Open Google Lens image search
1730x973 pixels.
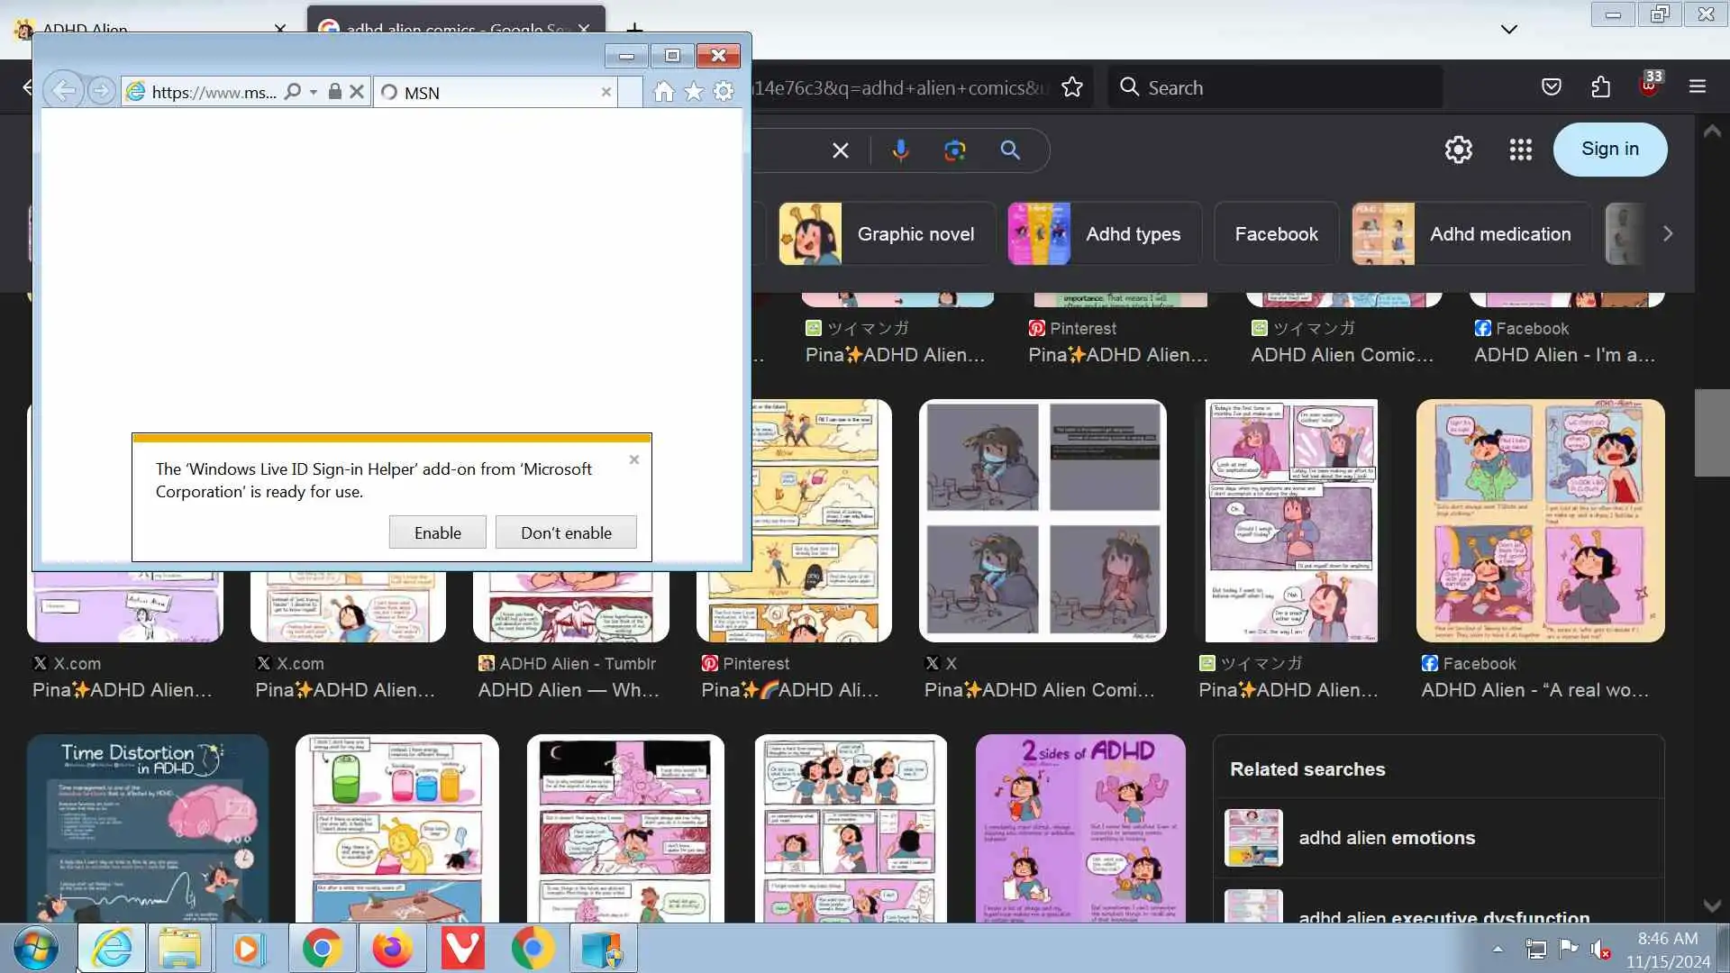click(955, 150)
